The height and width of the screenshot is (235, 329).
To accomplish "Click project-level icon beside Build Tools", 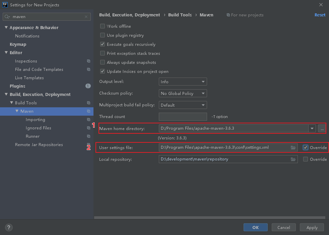I will click(x=88, y=103).
